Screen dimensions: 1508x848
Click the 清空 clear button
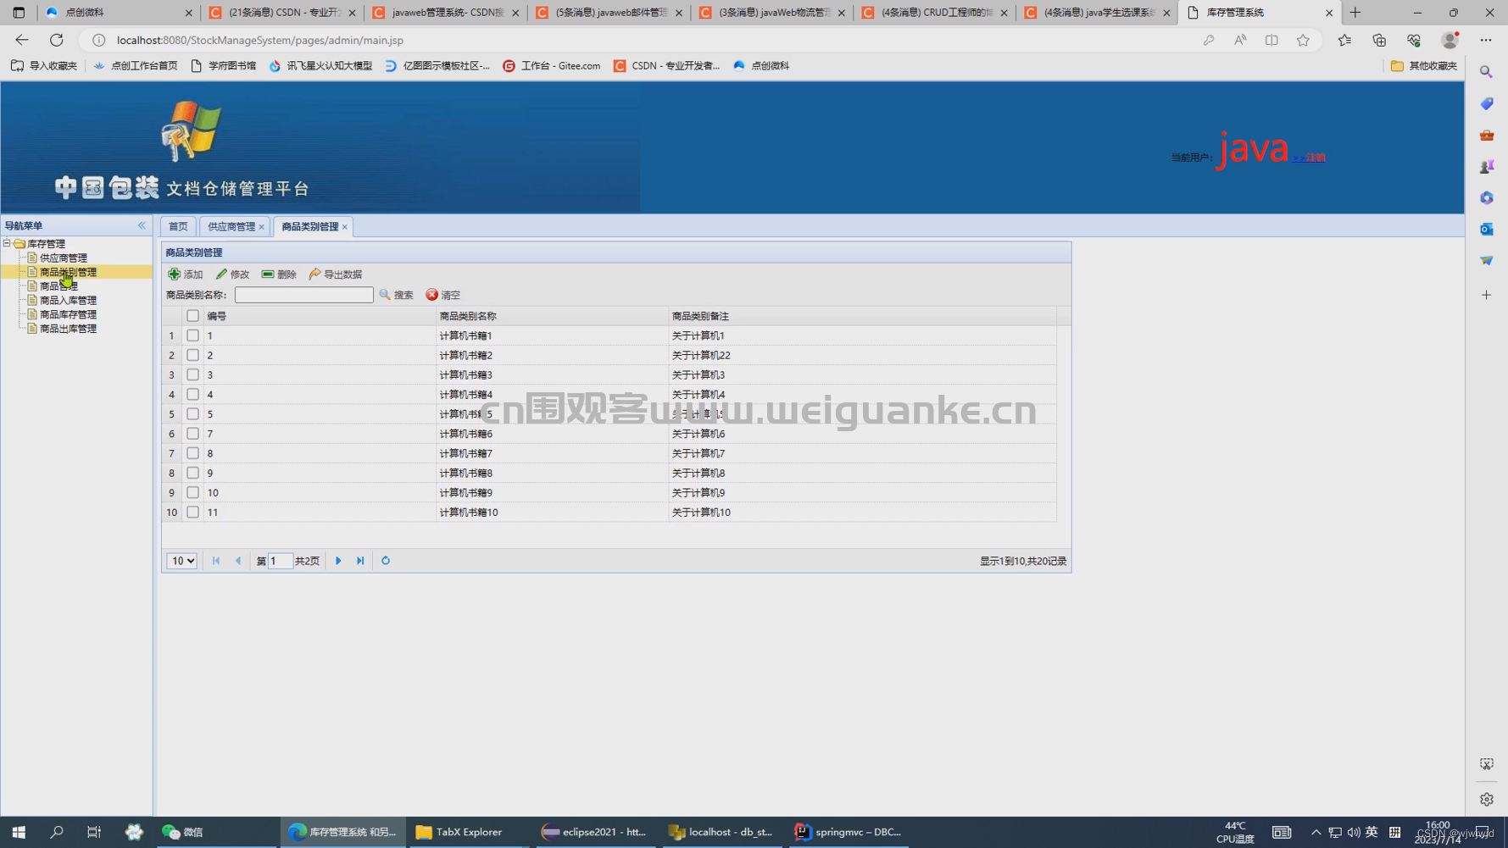click(x=443, y=295)
